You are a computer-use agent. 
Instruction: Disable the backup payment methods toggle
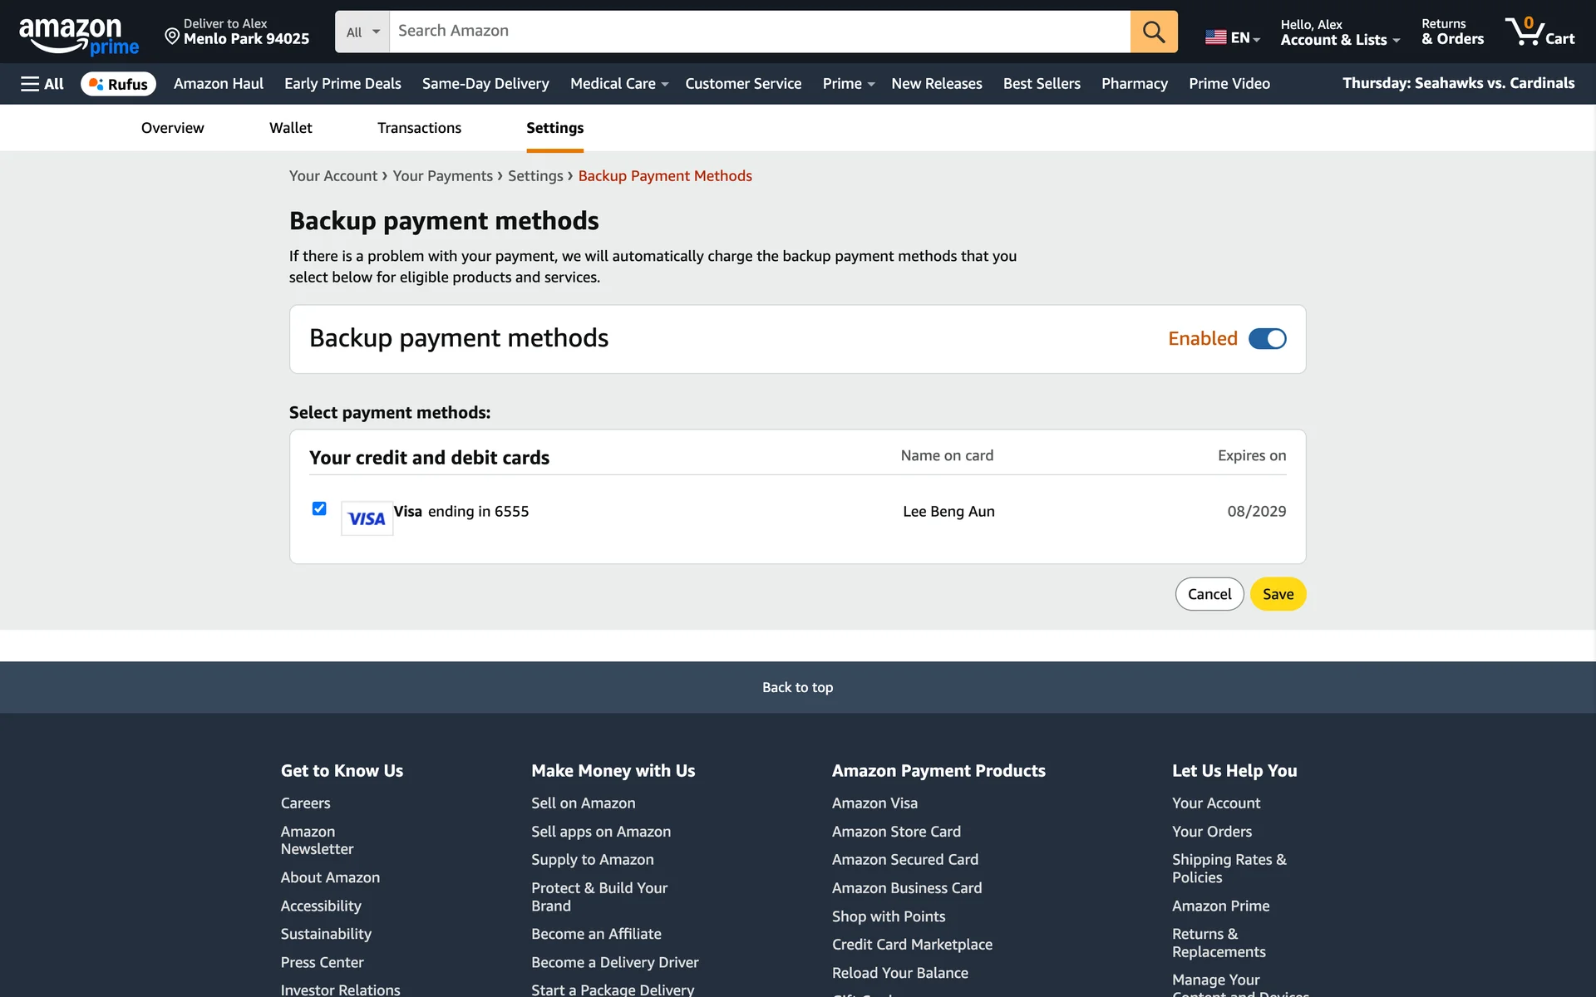[1267, 339]
